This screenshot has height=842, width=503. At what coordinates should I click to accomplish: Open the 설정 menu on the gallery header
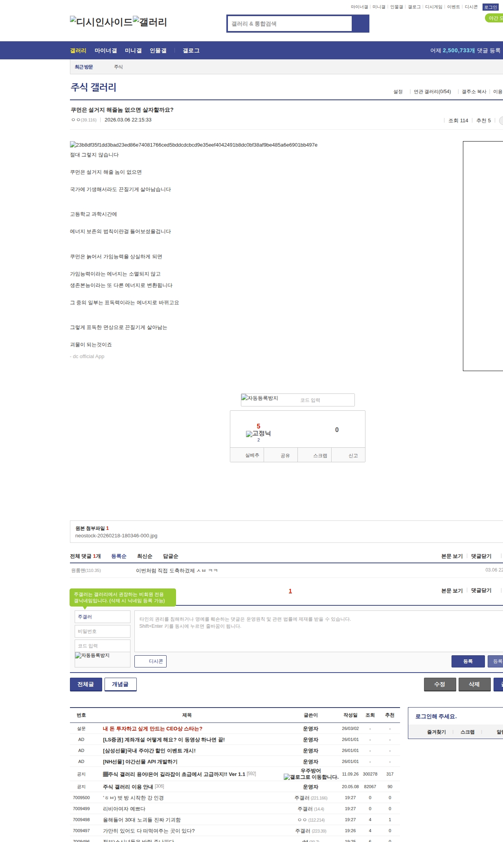click(x=398, y=92)
